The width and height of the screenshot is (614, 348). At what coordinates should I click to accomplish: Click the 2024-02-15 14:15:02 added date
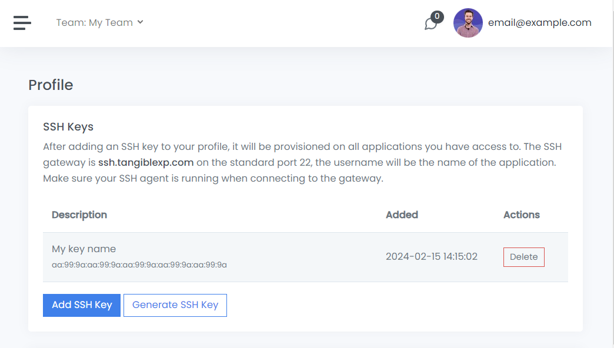point(432,257)
